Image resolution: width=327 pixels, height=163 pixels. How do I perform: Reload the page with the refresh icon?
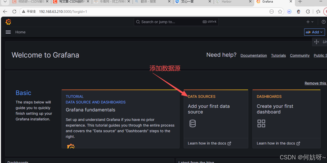(14, 12)
